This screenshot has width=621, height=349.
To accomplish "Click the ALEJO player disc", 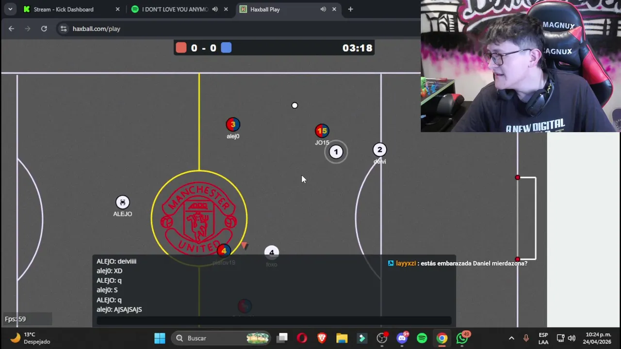I will [123, 202].
